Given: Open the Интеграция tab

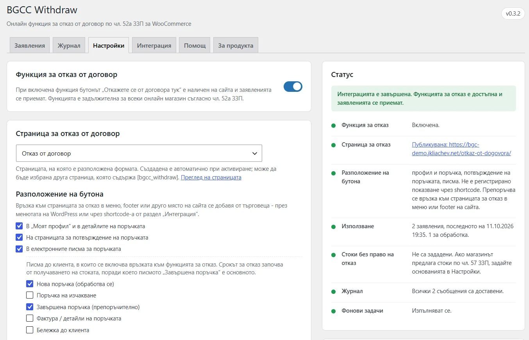Looking at the screenshot, I should pyautogui.click(x=154, y=45).
